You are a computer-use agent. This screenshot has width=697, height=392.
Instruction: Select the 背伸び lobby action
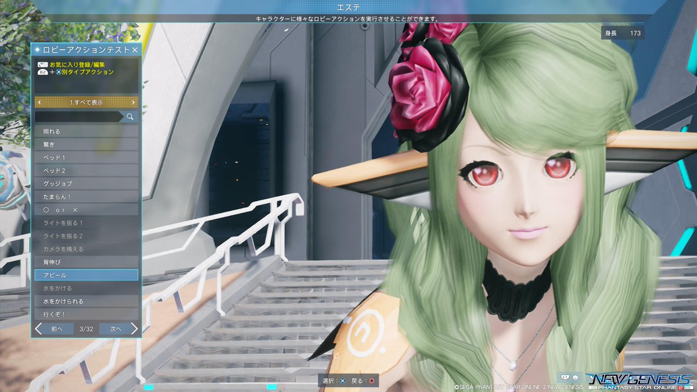coord(87,262)
